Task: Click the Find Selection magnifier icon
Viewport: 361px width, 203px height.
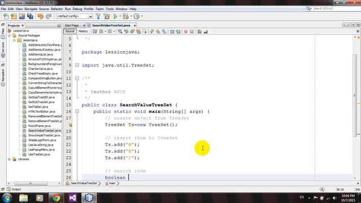Action: [x=120, y=32]
